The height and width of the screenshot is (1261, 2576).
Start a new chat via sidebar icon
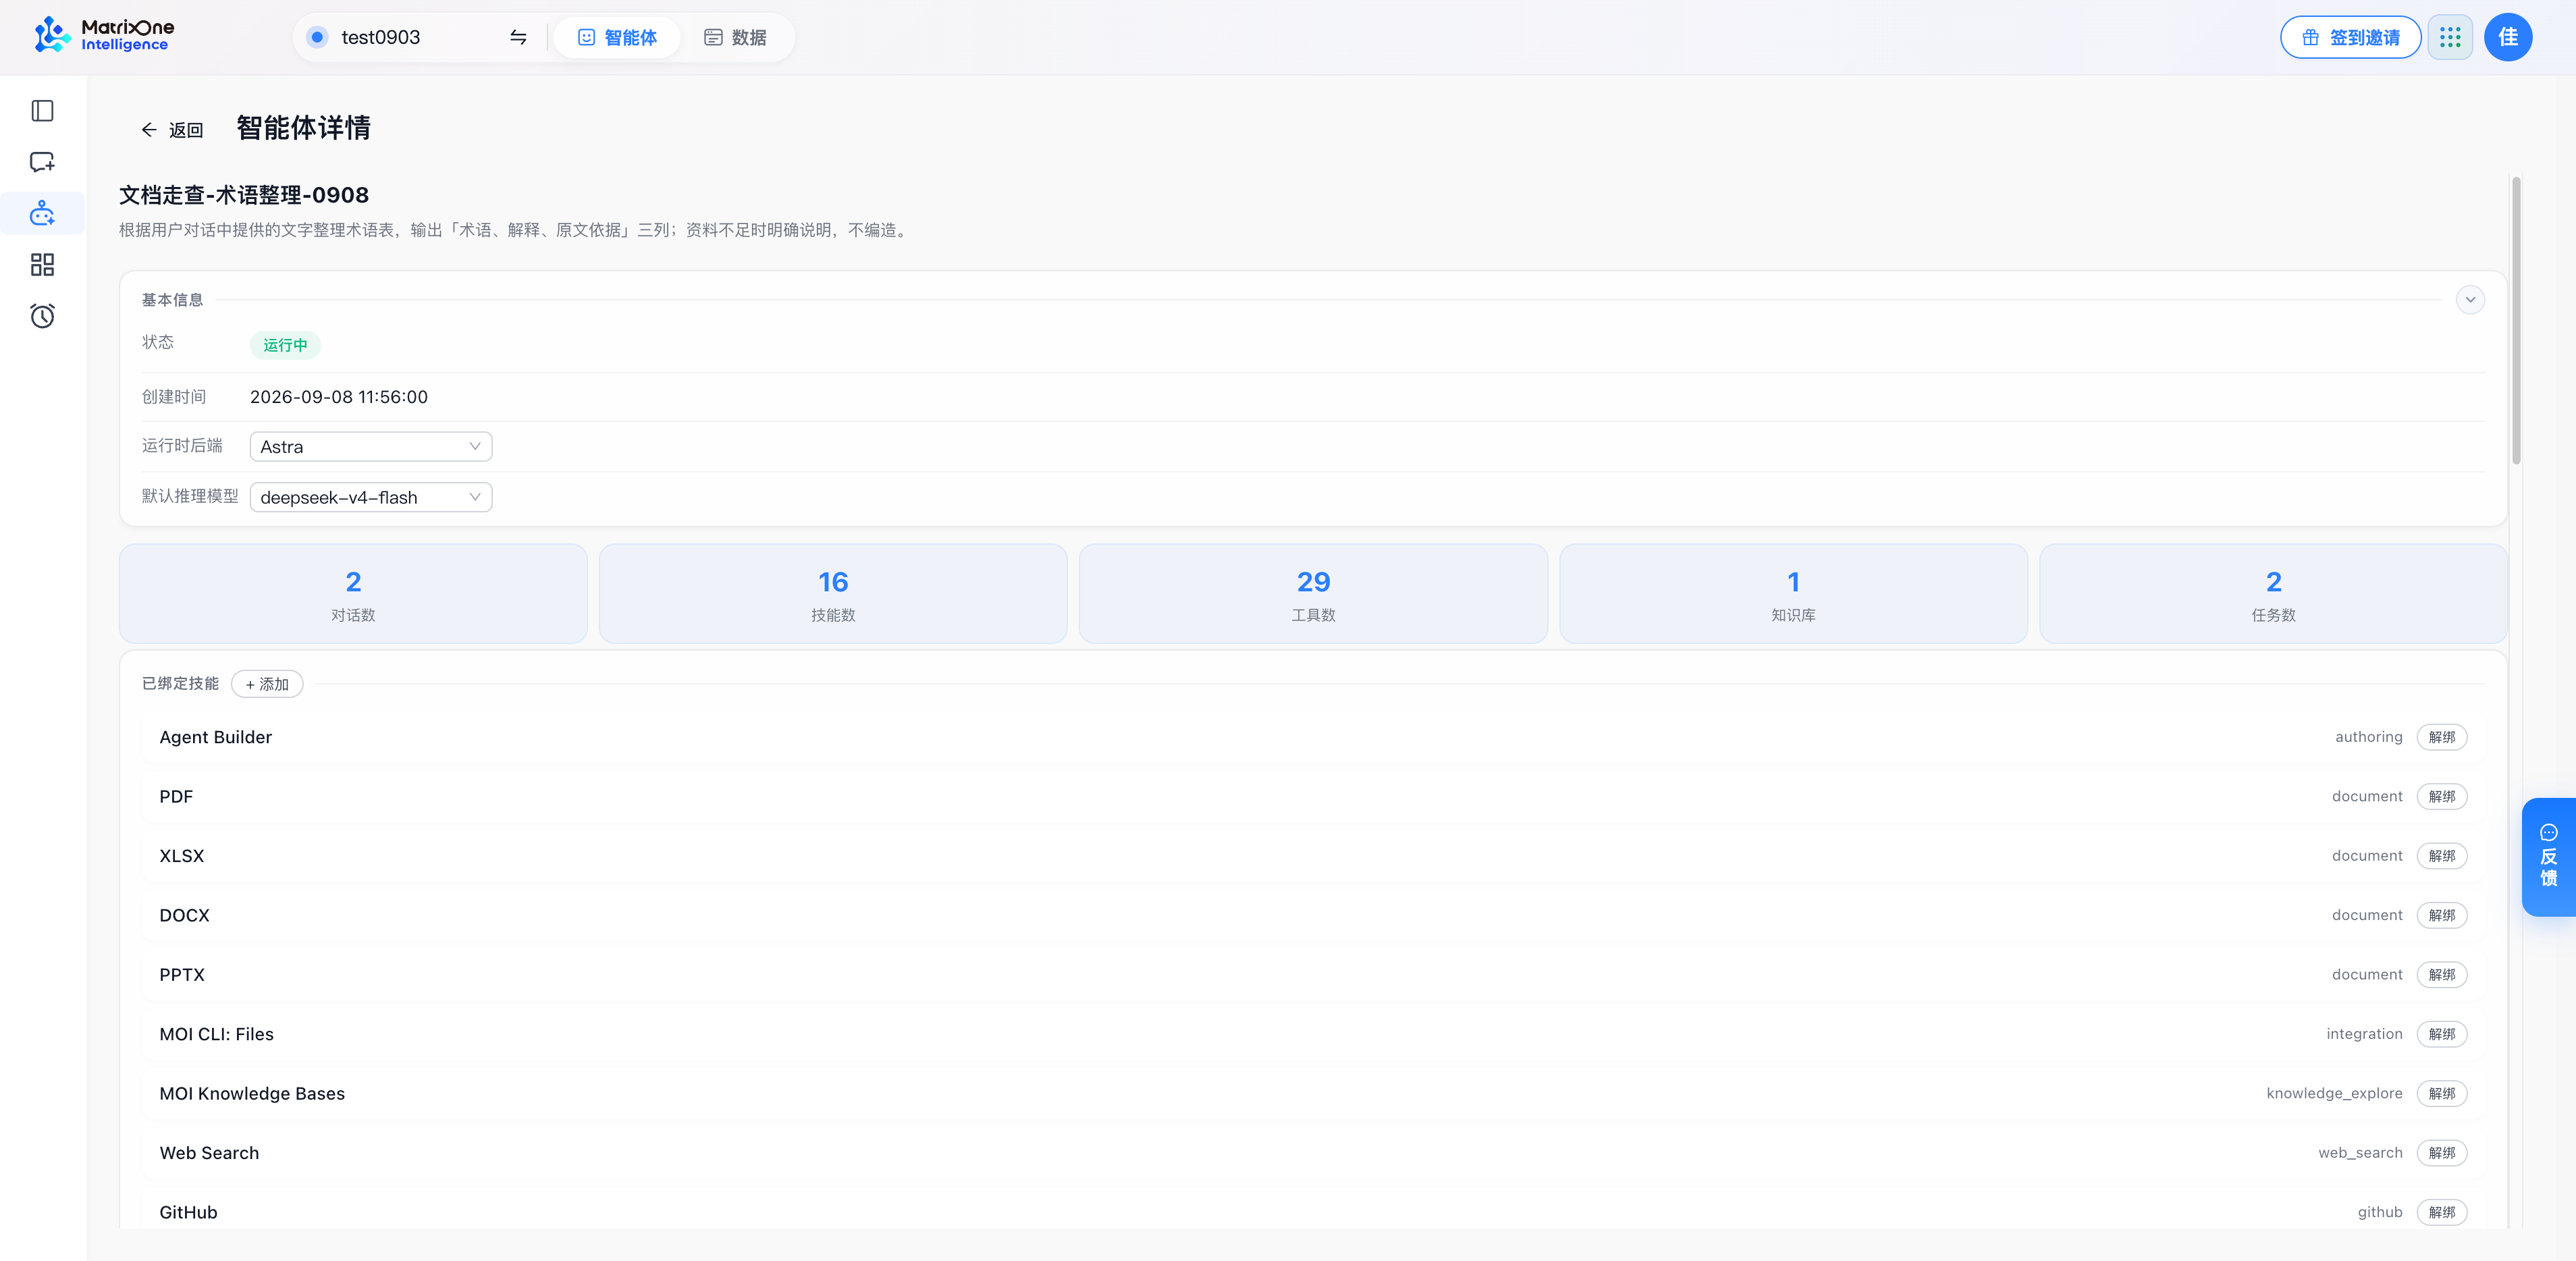42,162
